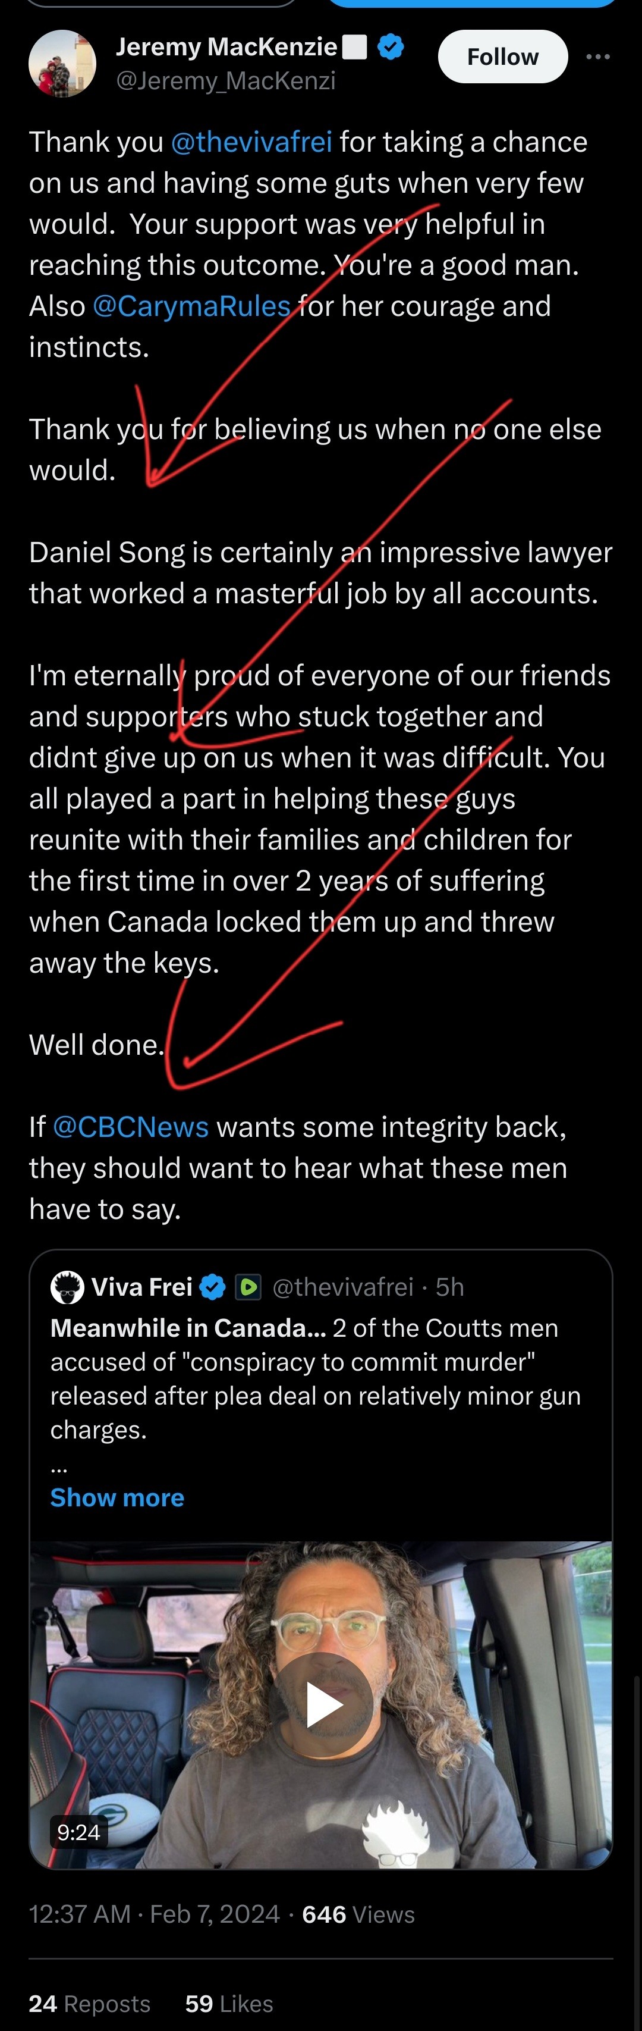Click the video duration 9:24 label
The height and width of the screenshot is (2031, 642).
pyautogui.click(x=79, y=1832)
